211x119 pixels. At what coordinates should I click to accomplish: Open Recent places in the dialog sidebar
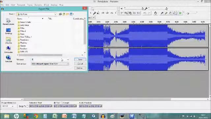[8, 22]
